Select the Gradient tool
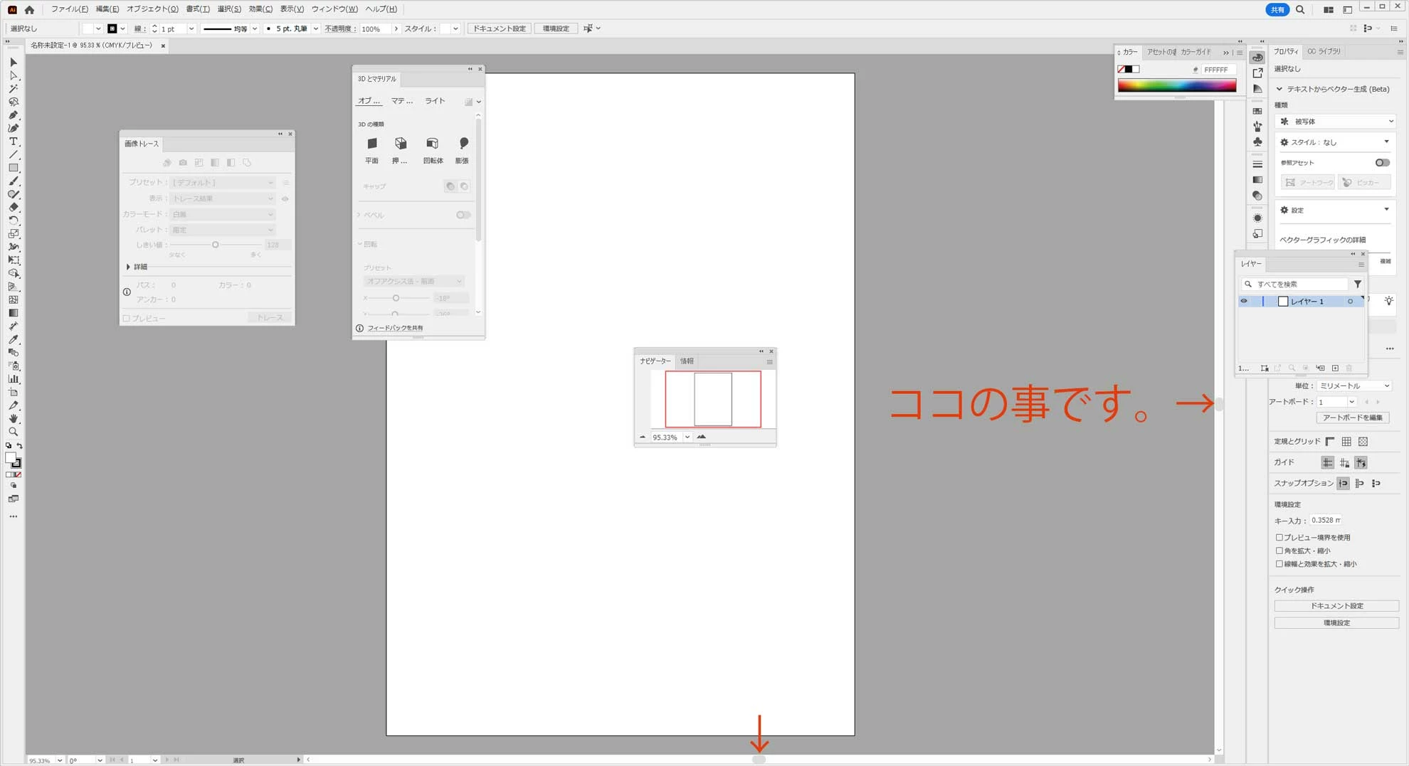This screenshot has width=1409, height=766. click(13, 313)
